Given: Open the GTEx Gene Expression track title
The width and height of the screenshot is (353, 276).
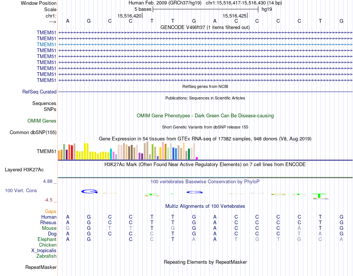Looking at the screenshot, I should (x=205, y=139).
